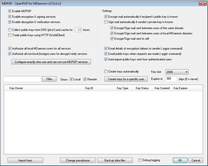208x166 pixels.
Task: Sort by Key Type column header
Action: (125, 88)
